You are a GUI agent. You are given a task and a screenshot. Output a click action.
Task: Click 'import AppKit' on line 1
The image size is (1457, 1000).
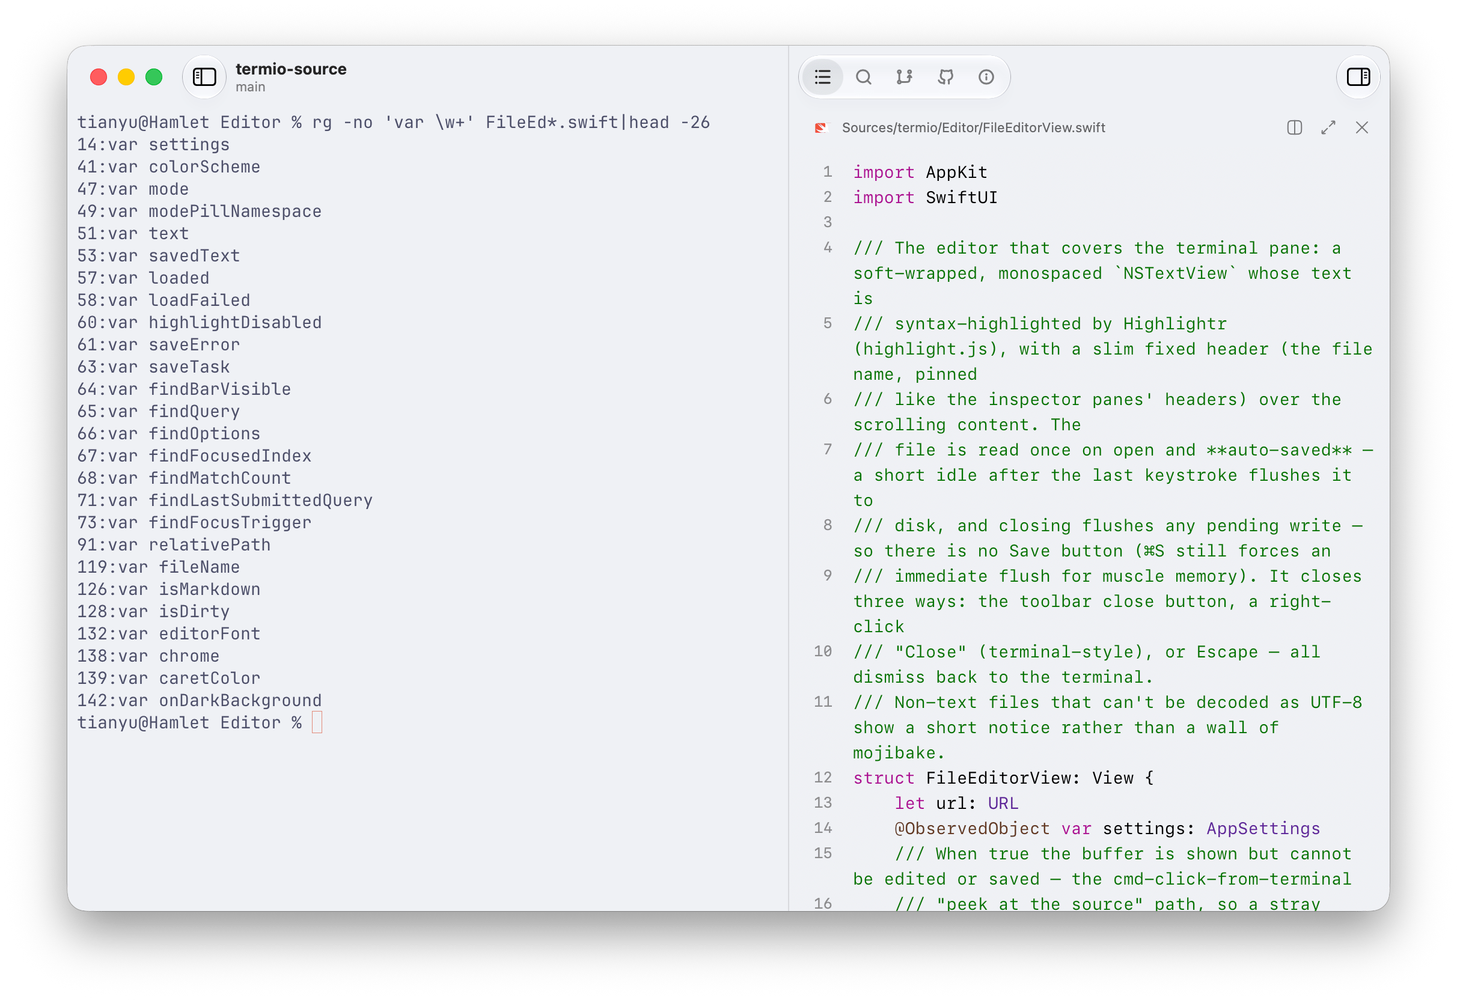pos(920,172)
